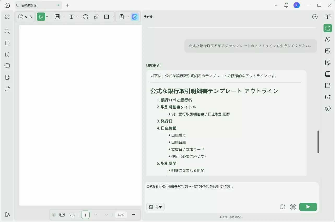This screenshot has width=335, height=222.
Task: Click the 62% zoom level control
Action: coord(121,215)
